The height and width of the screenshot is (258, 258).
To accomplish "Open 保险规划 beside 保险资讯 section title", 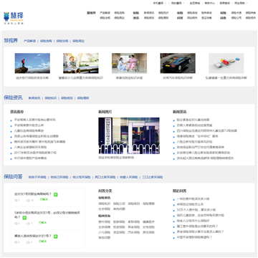I will click(x=67, y=98).
